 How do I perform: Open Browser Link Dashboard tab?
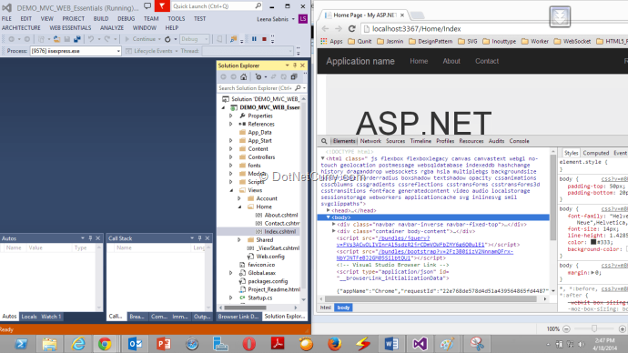(x=238, y=317)
